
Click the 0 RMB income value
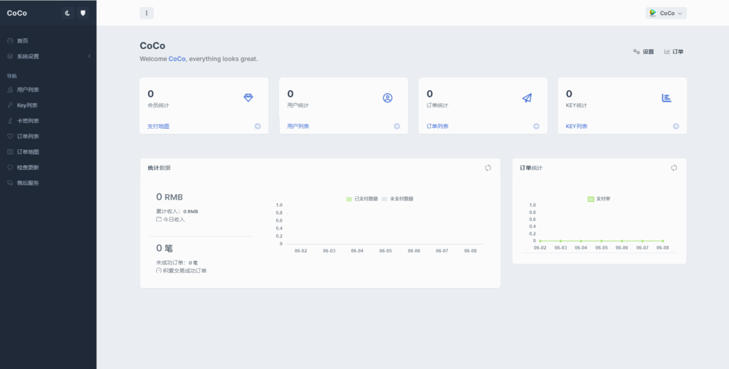click(169, 197)
